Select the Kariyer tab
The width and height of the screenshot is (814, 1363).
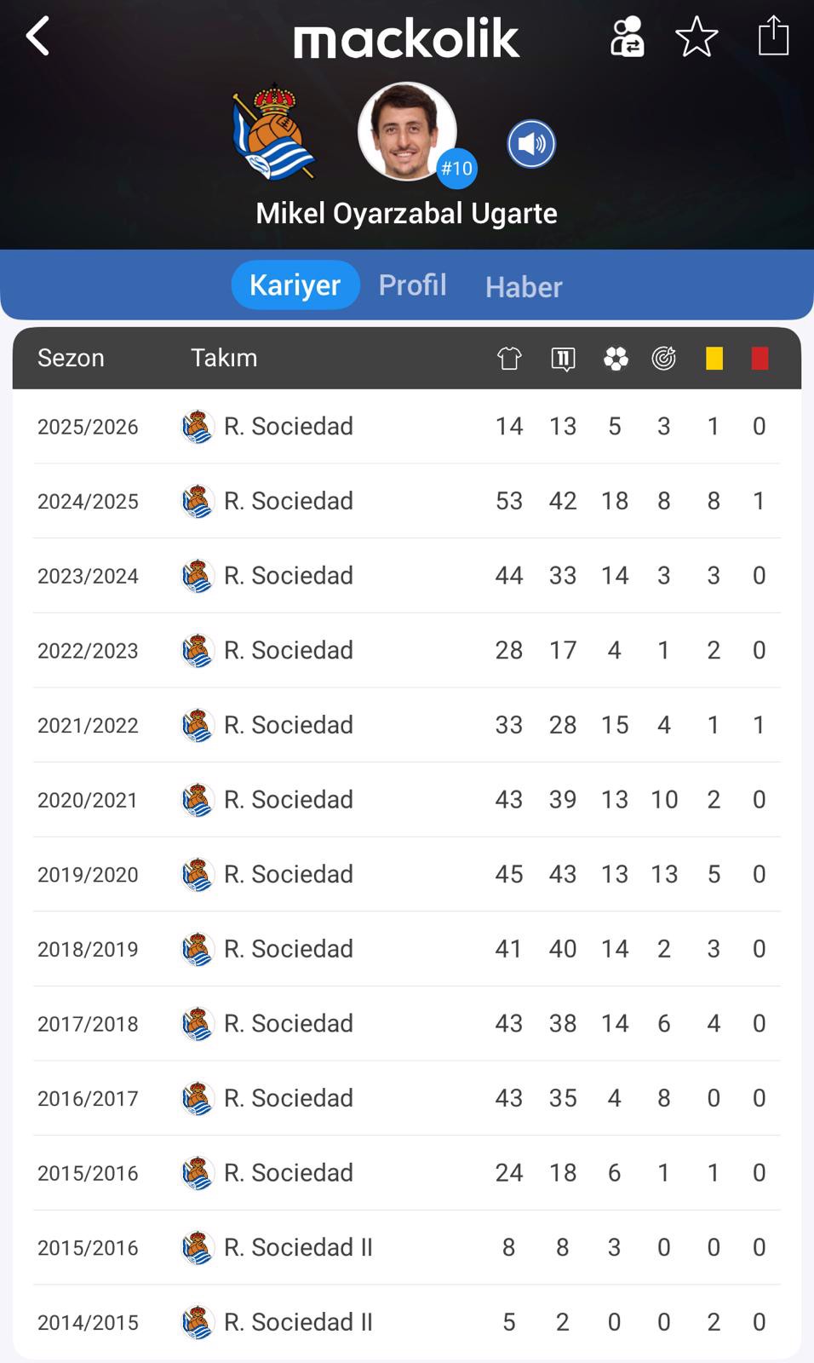point(295,285)
